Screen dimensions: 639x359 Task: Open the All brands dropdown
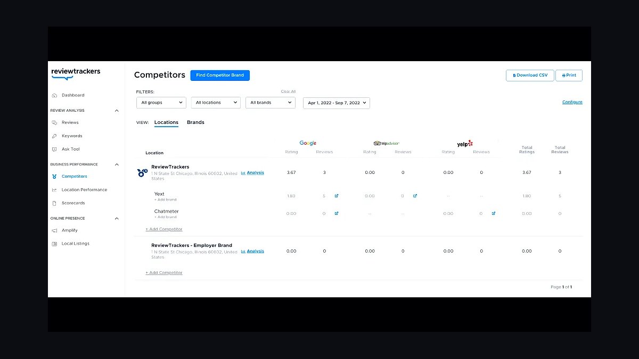click(271, 103)
